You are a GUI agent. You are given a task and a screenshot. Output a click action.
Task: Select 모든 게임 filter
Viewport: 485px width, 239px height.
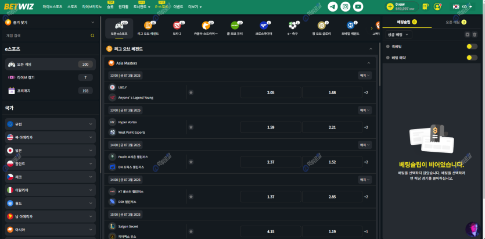(51, 65)
